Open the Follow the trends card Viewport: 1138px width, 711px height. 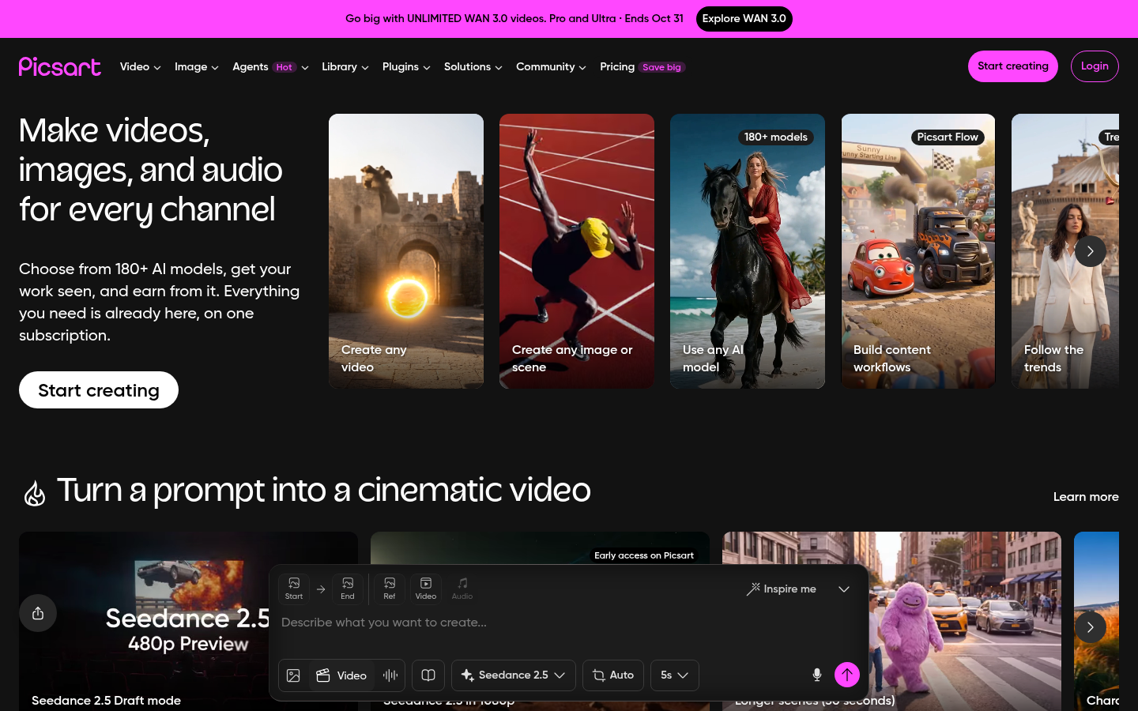click(x=1065, y=251)
